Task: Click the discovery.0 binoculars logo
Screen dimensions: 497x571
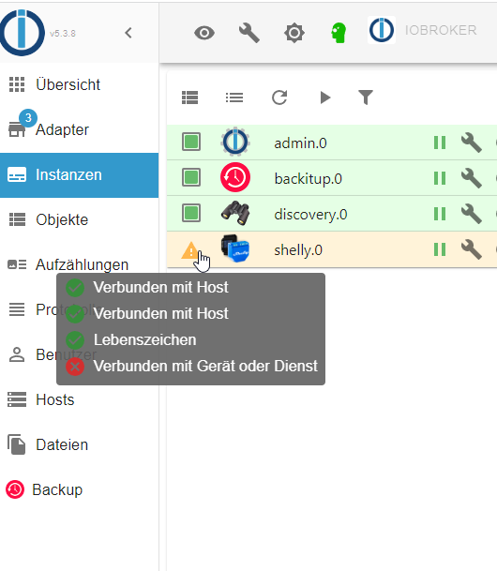Action: [235, 213]
